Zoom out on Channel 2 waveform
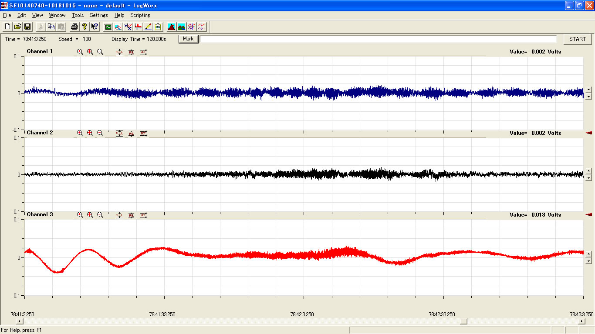595x334 pixels. click(100, 133)
